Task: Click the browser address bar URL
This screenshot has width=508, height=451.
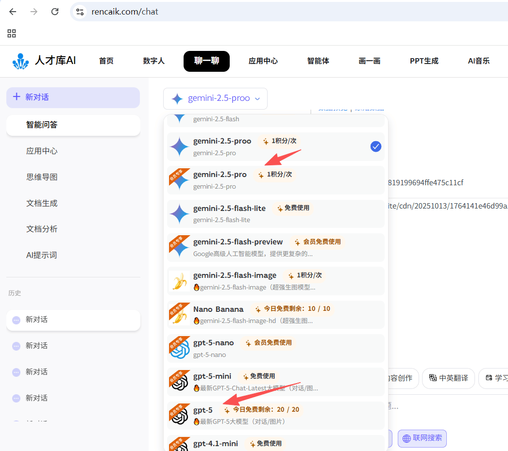Action: coord(125,12)
